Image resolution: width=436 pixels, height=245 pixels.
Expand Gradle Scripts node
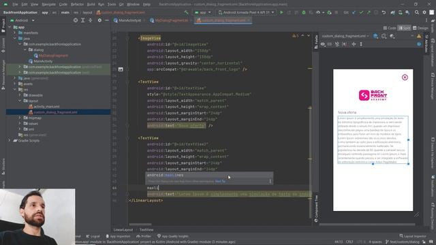[x=10, y=141]
